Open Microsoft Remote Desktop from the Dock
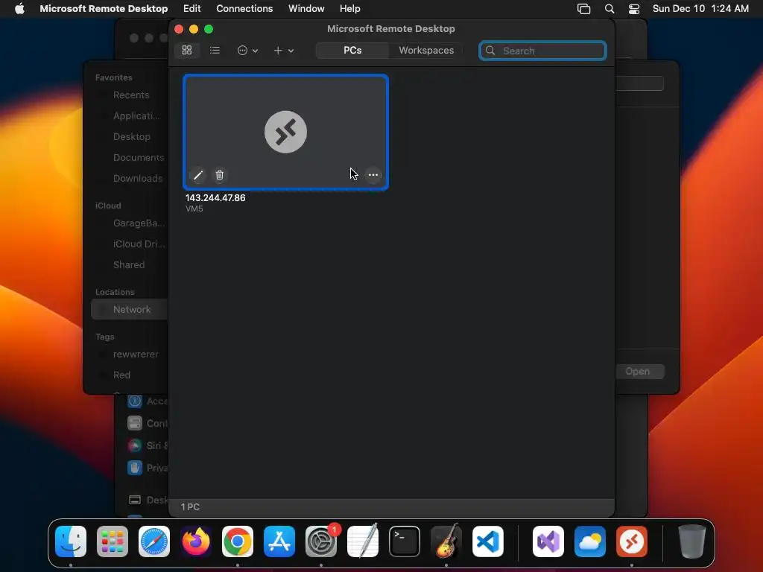Viewport: 763px width, 572px height. (x=632, y=541)
